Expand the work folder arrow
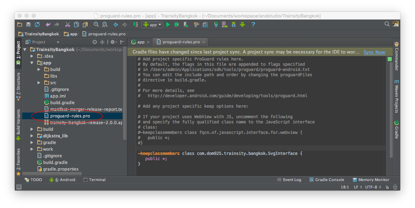 pos(32,149)
